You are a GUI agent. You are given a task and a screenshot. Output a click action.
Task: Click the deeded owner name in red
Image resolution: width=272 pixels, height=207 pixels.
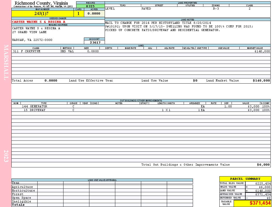(x=39, y=22)
